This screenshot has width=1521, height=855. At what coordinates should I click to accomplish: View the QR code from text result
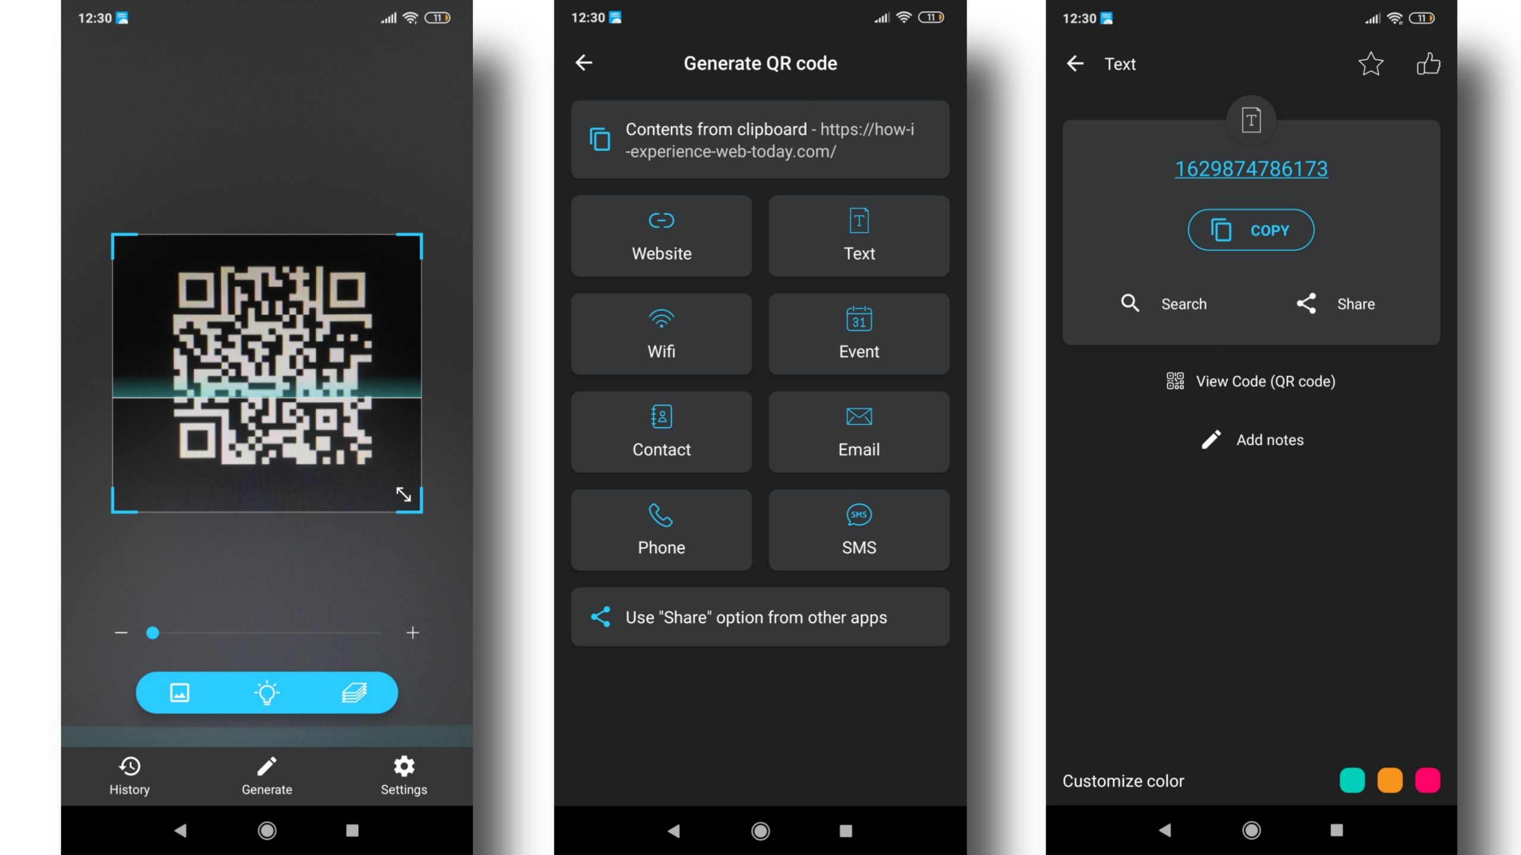pos(1251,380)
